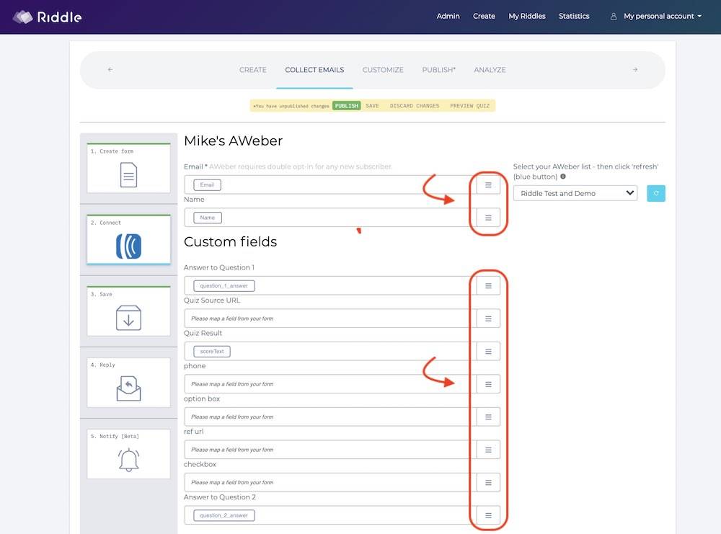Screen dimensions: 721x534
Task: Open menu icon for ref url
Action: [x=488, y=450]
